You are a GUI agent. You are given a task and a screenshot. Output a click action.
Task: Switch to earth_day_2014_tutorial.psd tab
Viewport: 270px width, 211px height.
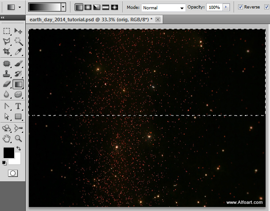(91, 20)
